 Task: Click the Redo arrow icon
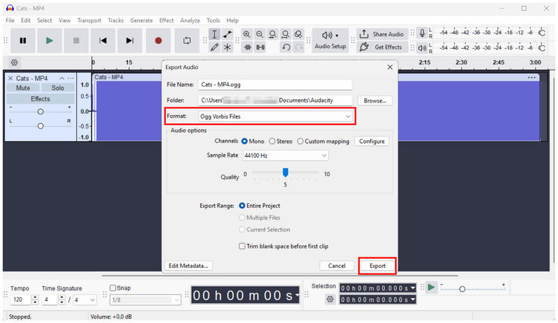point(299,47)
